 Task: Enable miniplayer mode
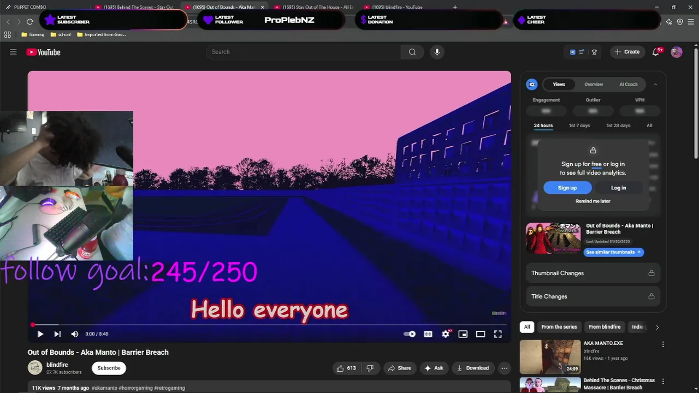(x=463, y=334)
